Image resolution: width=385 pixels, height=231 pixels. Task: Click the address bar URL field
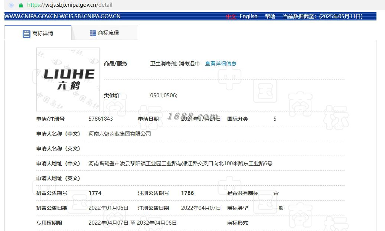click(x=70, y=5)
